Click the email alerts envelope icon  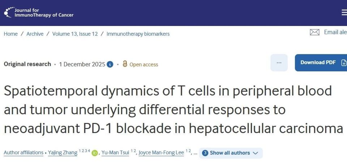click(x=314, y=32)
